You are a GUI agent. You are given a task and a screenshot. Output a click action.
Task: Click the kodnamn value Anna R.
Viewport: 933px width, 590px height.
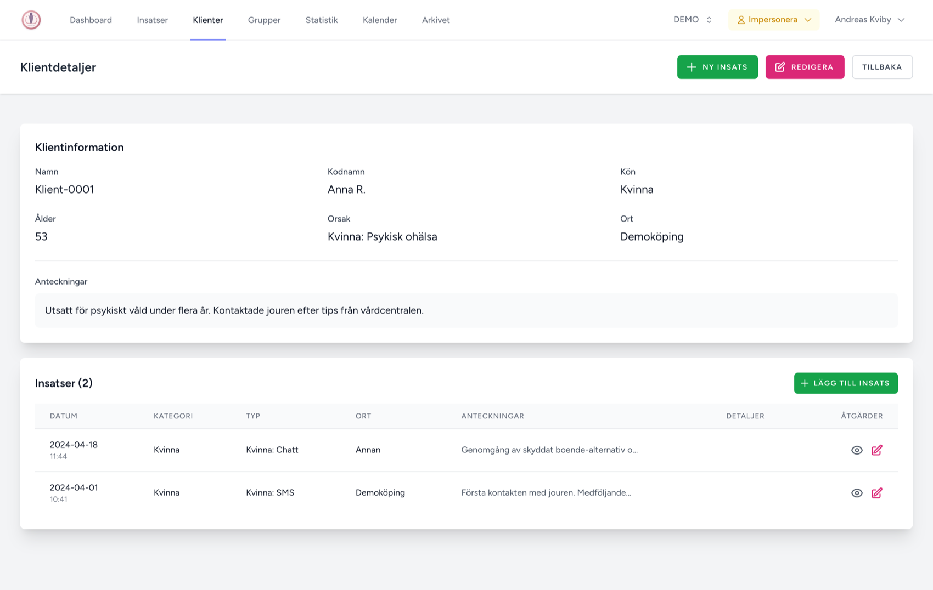(x=346, y=189)
